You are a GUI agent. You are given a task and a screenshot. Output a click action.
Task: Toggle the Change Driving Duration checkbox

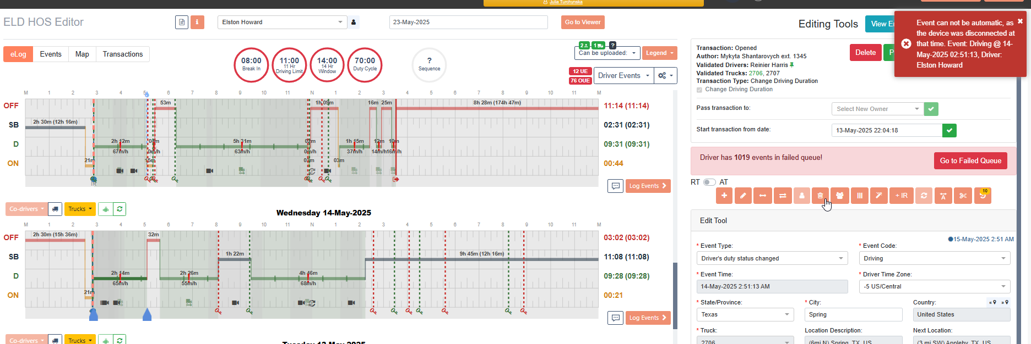(699, 90)
